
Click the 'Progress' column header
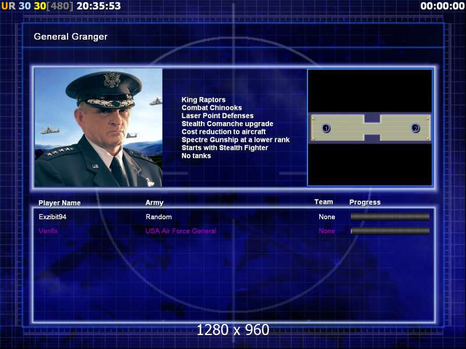[365, 202]
